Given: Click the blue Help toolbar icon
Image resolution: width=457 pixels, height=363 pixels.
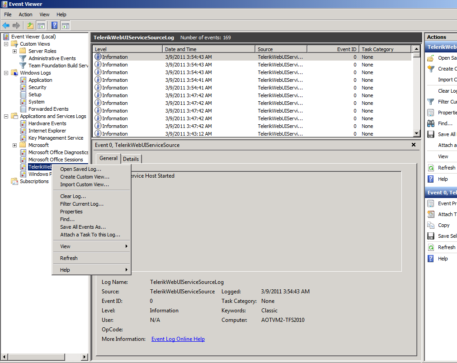Looking at the screenshot, I should tap(55, 25).
